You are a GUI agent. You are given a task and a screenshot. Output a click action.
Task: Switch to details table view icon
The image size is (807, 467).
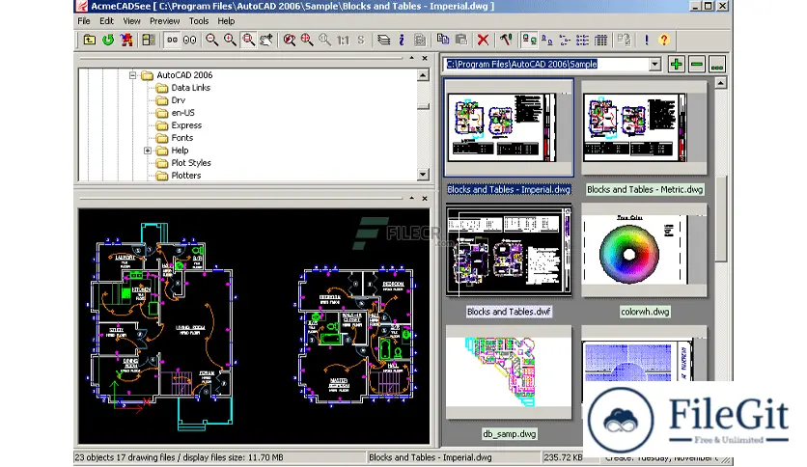[x=600, y=40]
